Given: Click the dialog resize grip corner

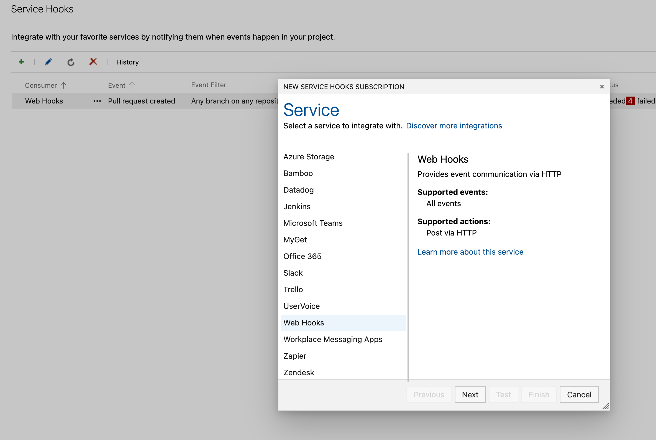Looking at the screenshot, I should [605, 406].
